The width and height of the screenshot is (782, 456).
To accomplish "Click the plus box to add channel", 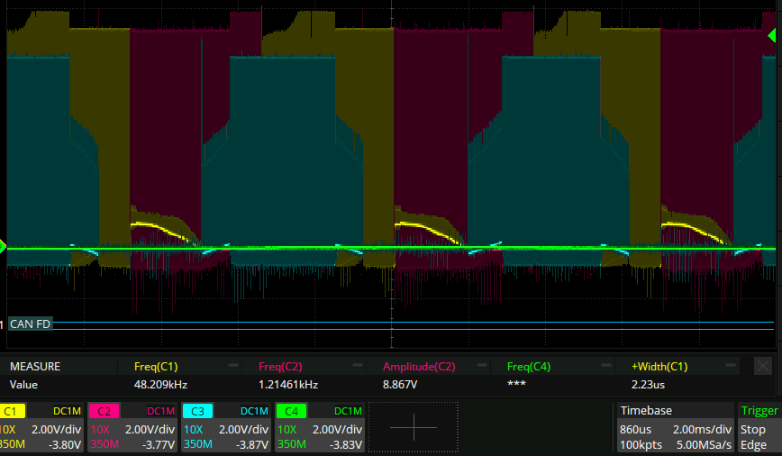I will pos(413,428).
